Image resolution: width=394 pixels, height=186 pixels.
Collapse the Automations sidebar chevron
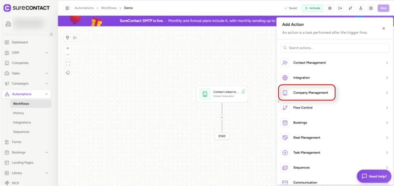point(47,94)
